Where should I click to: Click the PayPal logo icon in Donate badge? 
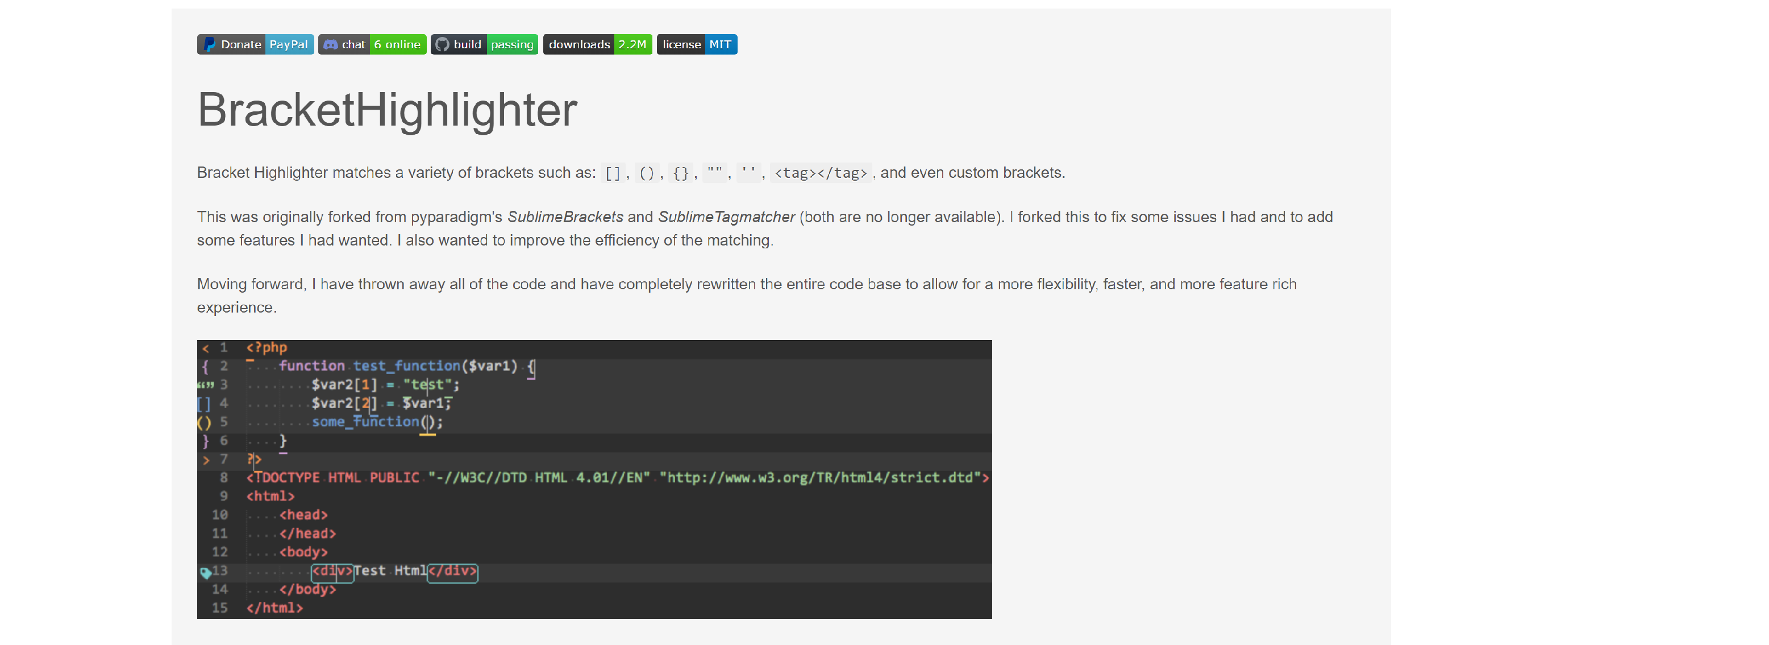[210, 45]
